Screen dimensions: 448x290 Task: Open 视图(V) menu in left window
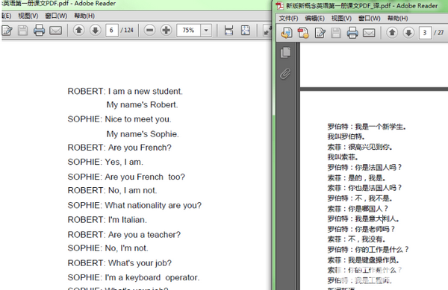point(28,16)
